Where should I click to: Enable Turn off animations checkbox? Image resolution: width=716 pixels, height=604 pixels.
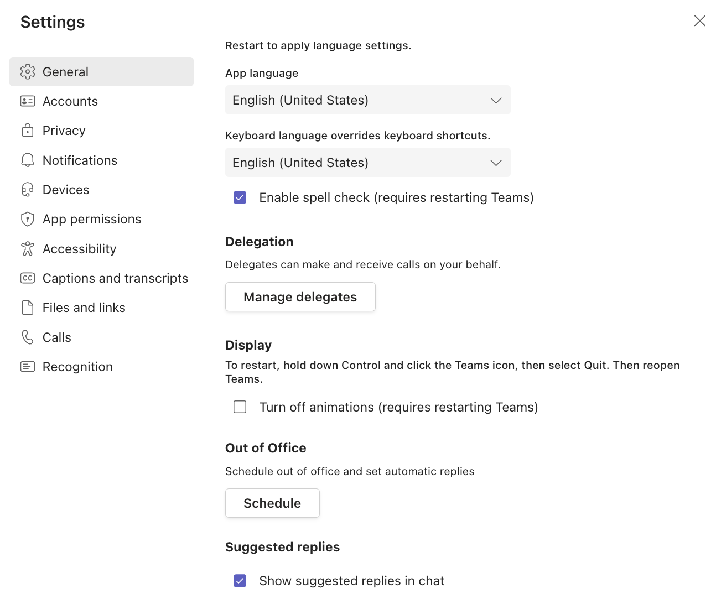pos(240,407)
